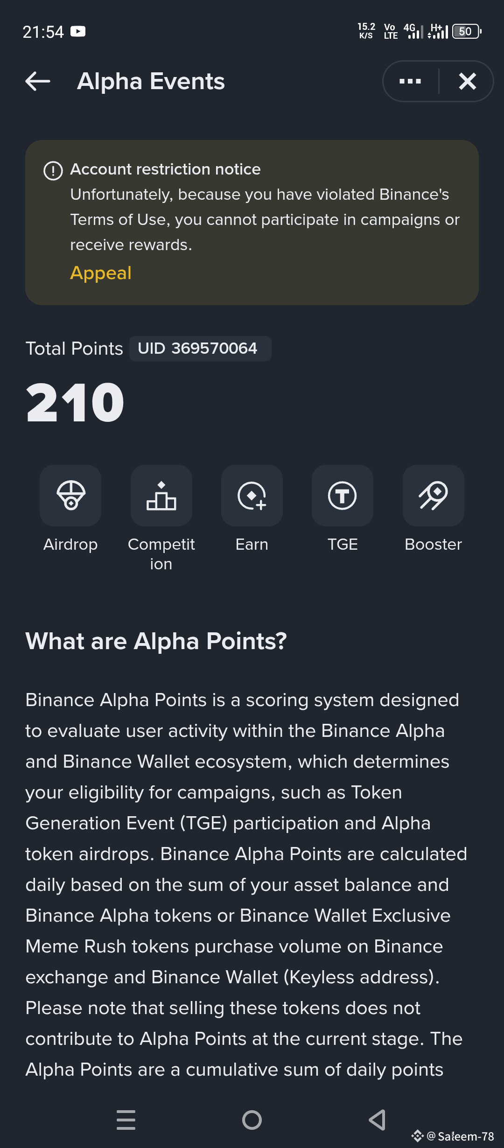Open the TGE token icon

tap(343, 496)
